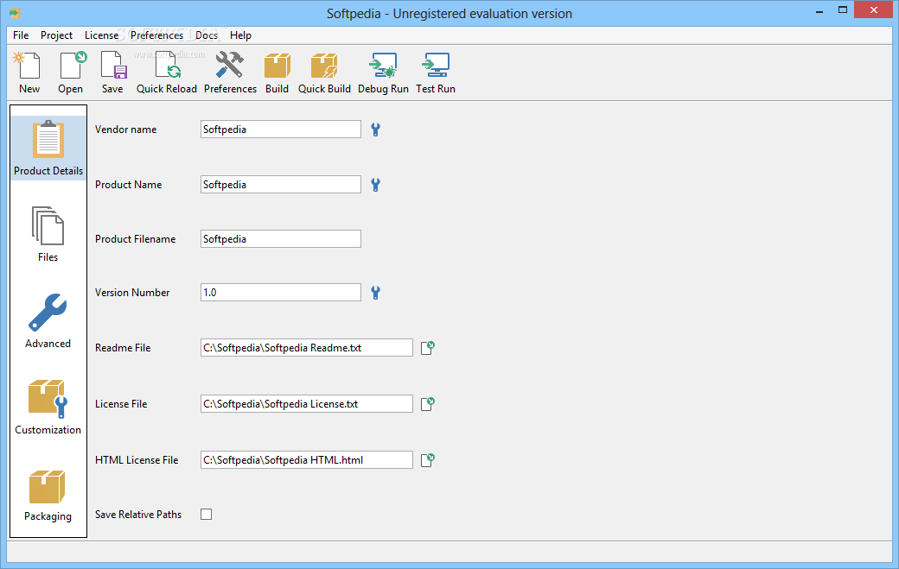Viewport: 899px width, 569px height.
Task: Browse for Readme File
Action: pos(428,347)
